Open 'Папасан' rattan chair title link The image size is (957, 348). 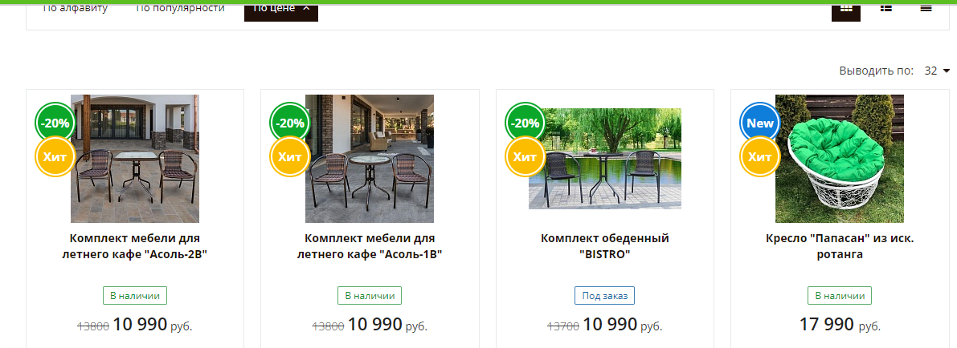click(840, 246)
